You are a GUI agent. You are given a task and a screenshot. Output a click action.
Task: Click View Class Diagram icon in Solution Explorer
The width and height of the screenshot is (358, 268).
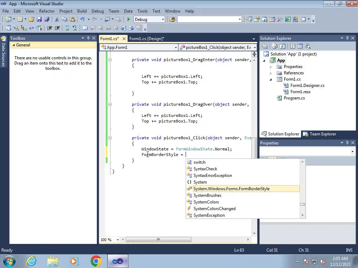pyautogui.click(x=308, y=46)
